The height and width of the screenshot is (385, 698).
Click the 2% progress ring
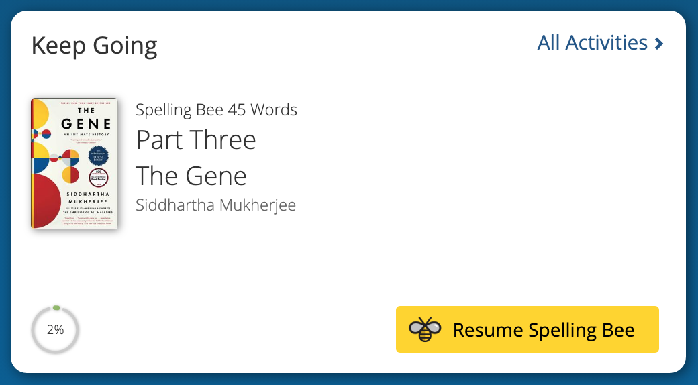55,330
